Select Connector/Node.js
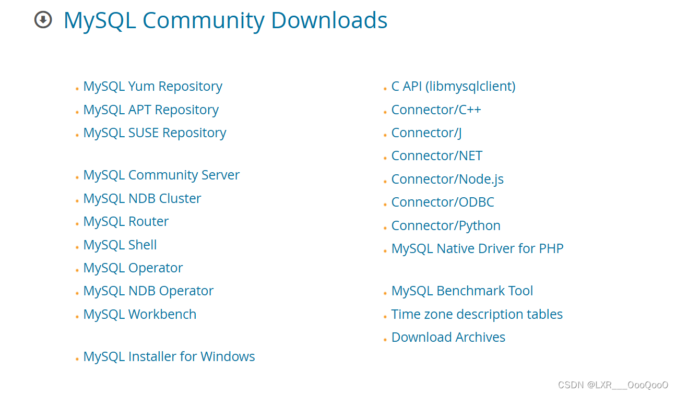Image resolution: width=676 pixels, height=395 pixels. coord(447,179)
